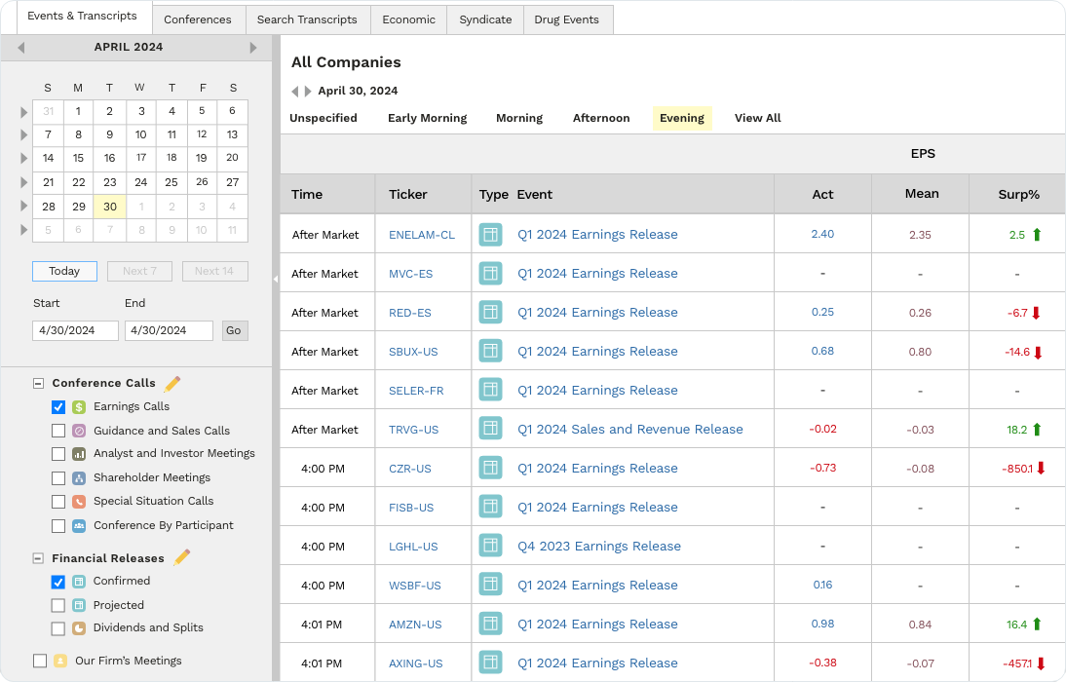Collapse the Conference Calls group
1066x682 pixels.
[x=38, y=384]
